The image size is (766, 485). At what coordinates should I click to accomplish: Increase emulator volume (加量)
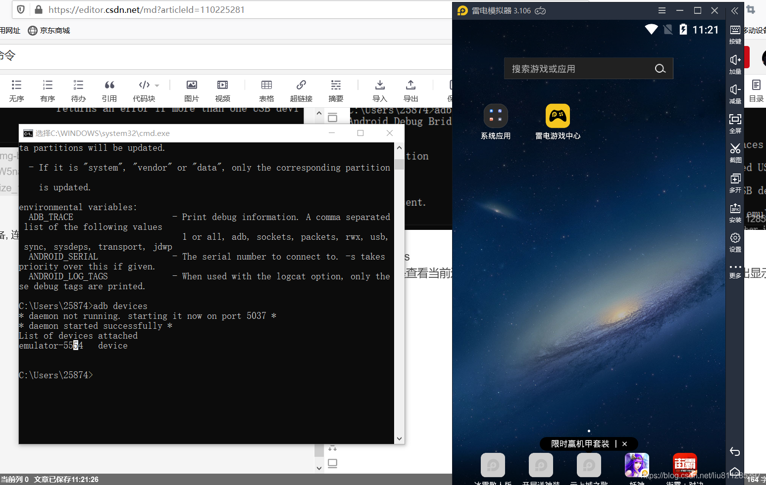[735, 64]
